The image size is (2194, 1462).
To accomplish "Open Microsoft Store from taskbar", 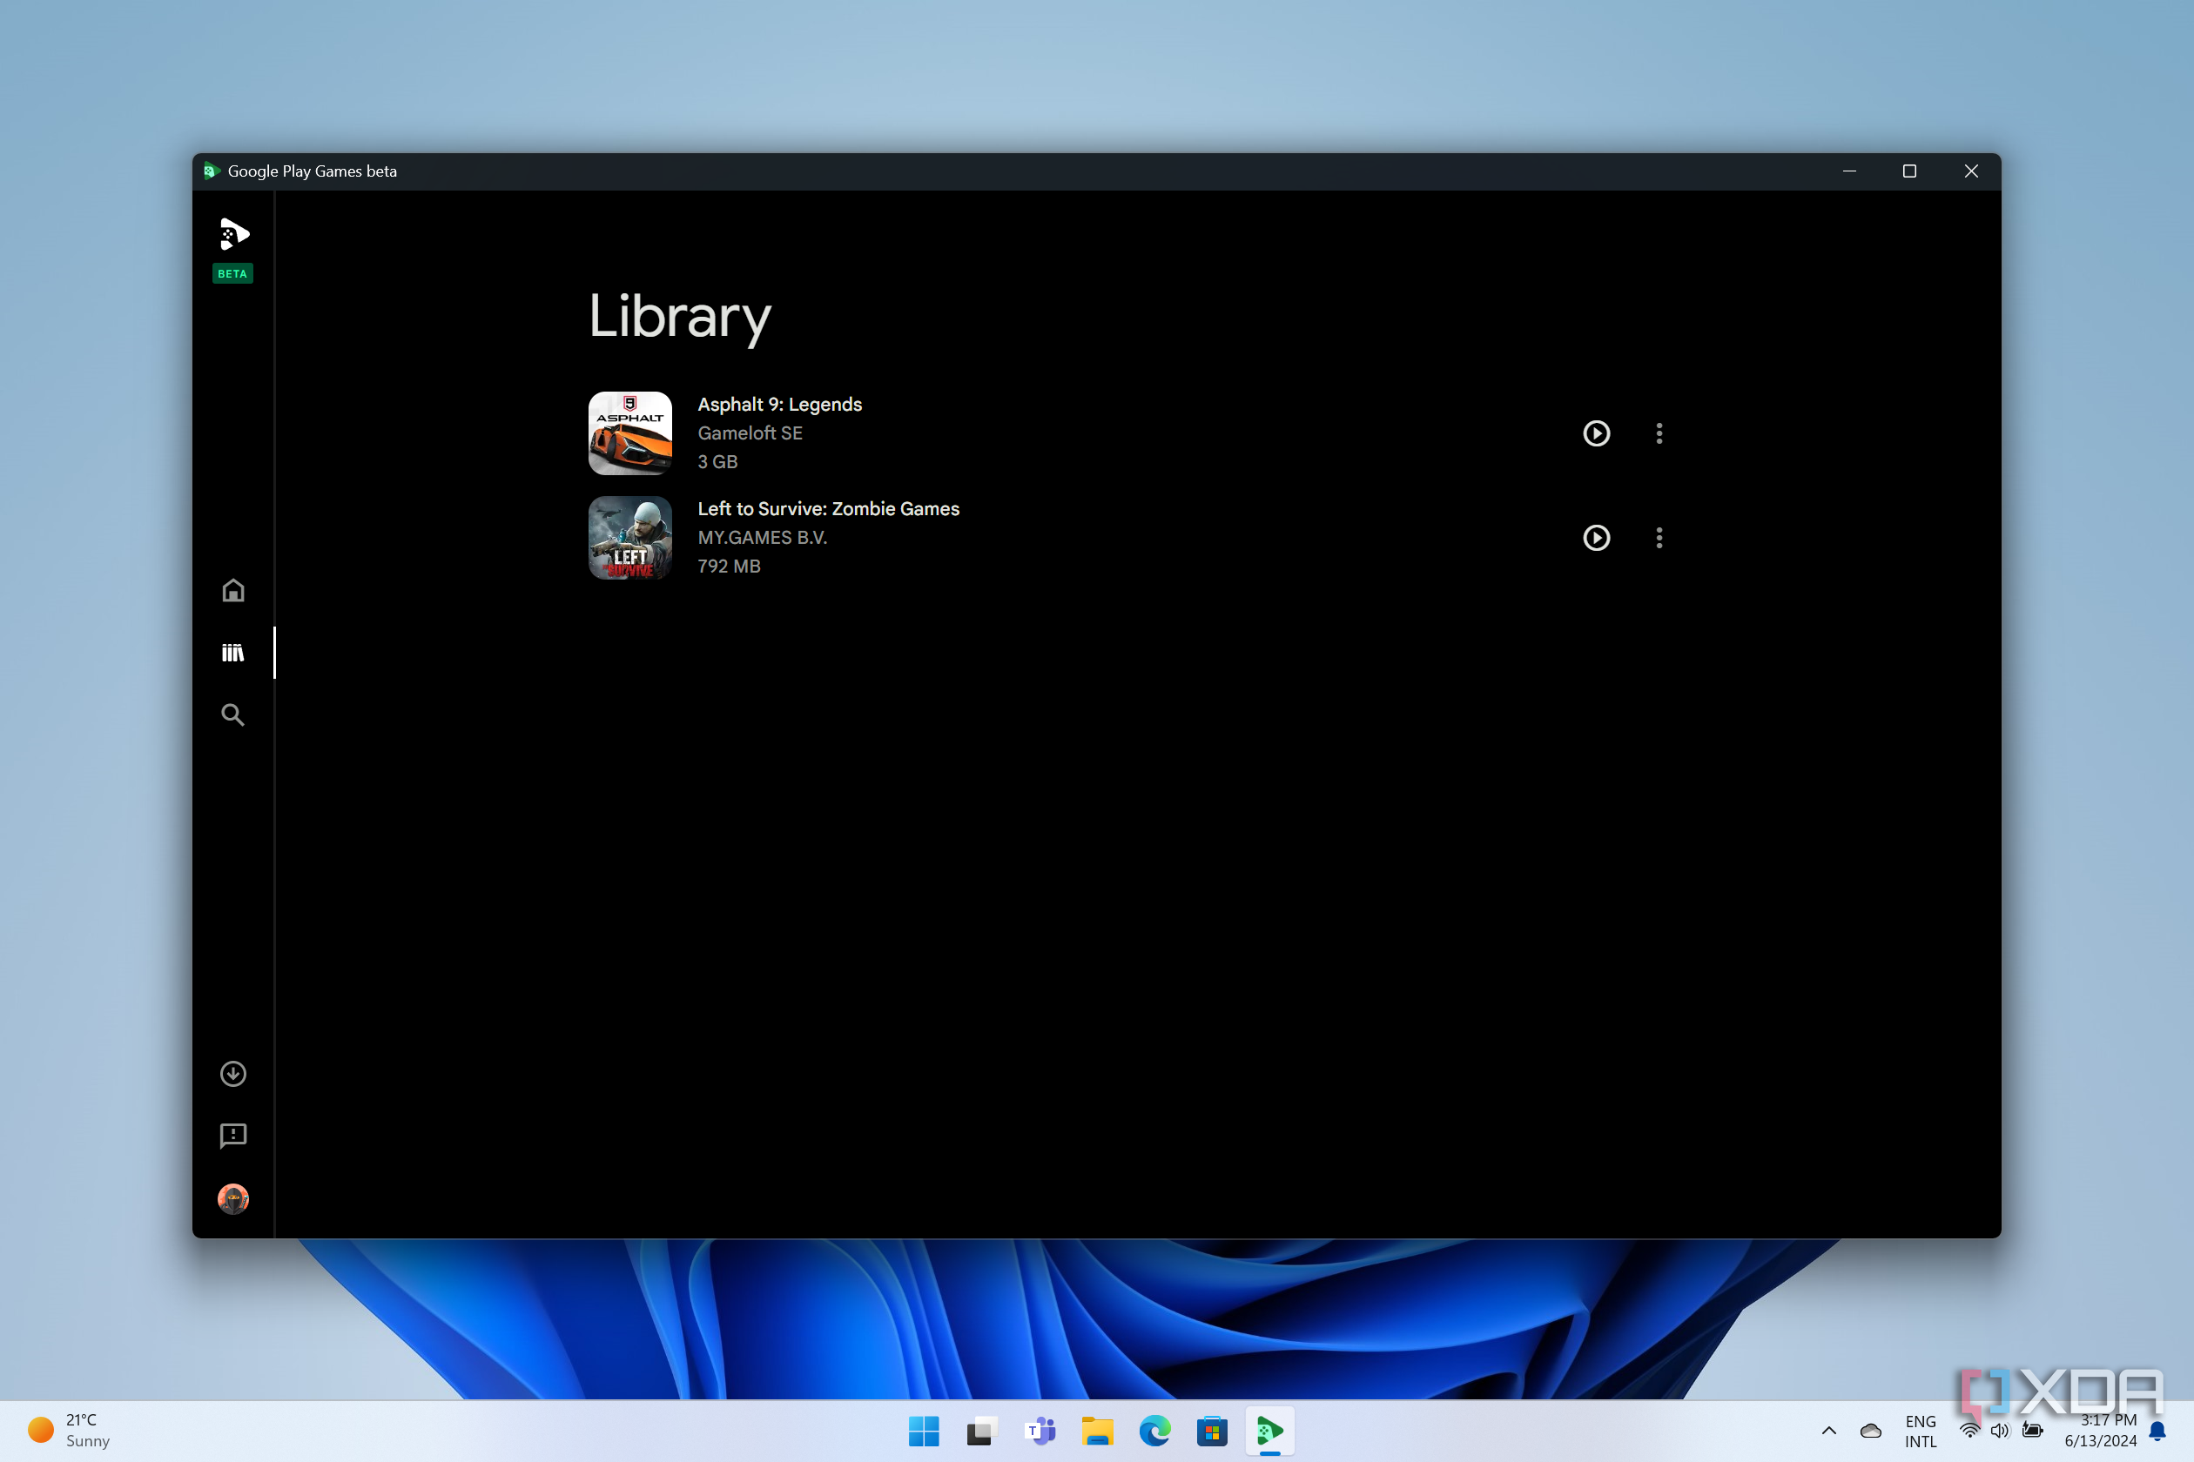I will pos(1212,1432).
